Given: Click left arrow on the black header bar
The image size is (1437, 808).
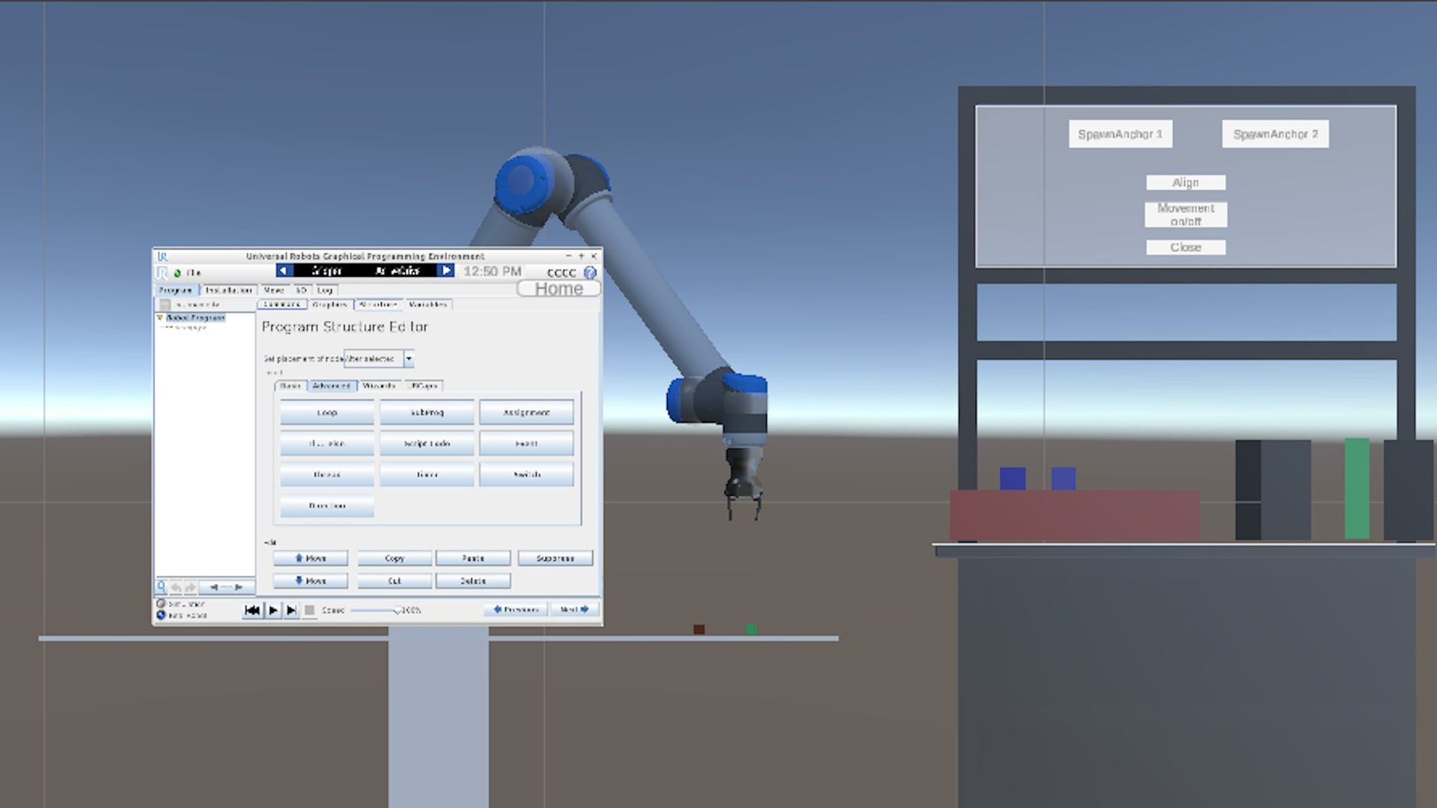Looking at the screenshot, I should (x=284, y=270).
